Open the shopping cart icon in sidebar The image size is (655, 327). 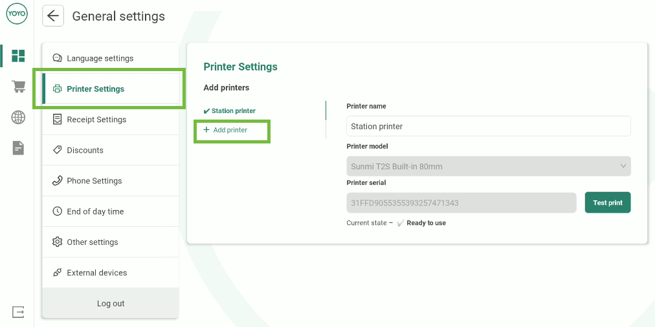pyautogui.click(x=18, y=87)
